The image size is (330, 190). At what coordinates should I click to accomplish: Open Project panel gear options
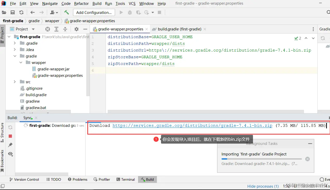(x=77, y=29)
